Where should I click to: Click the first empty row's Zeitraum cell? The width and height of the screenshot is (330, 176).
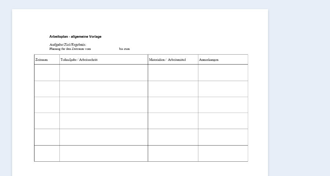click(x=47, y=73)
